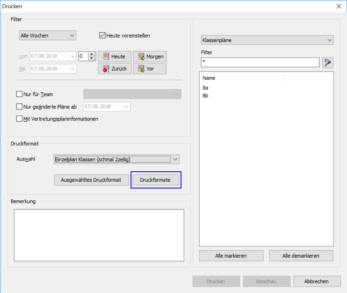Click the Drucken button
This screenshot has height=293, width=347.
(216, 281)
